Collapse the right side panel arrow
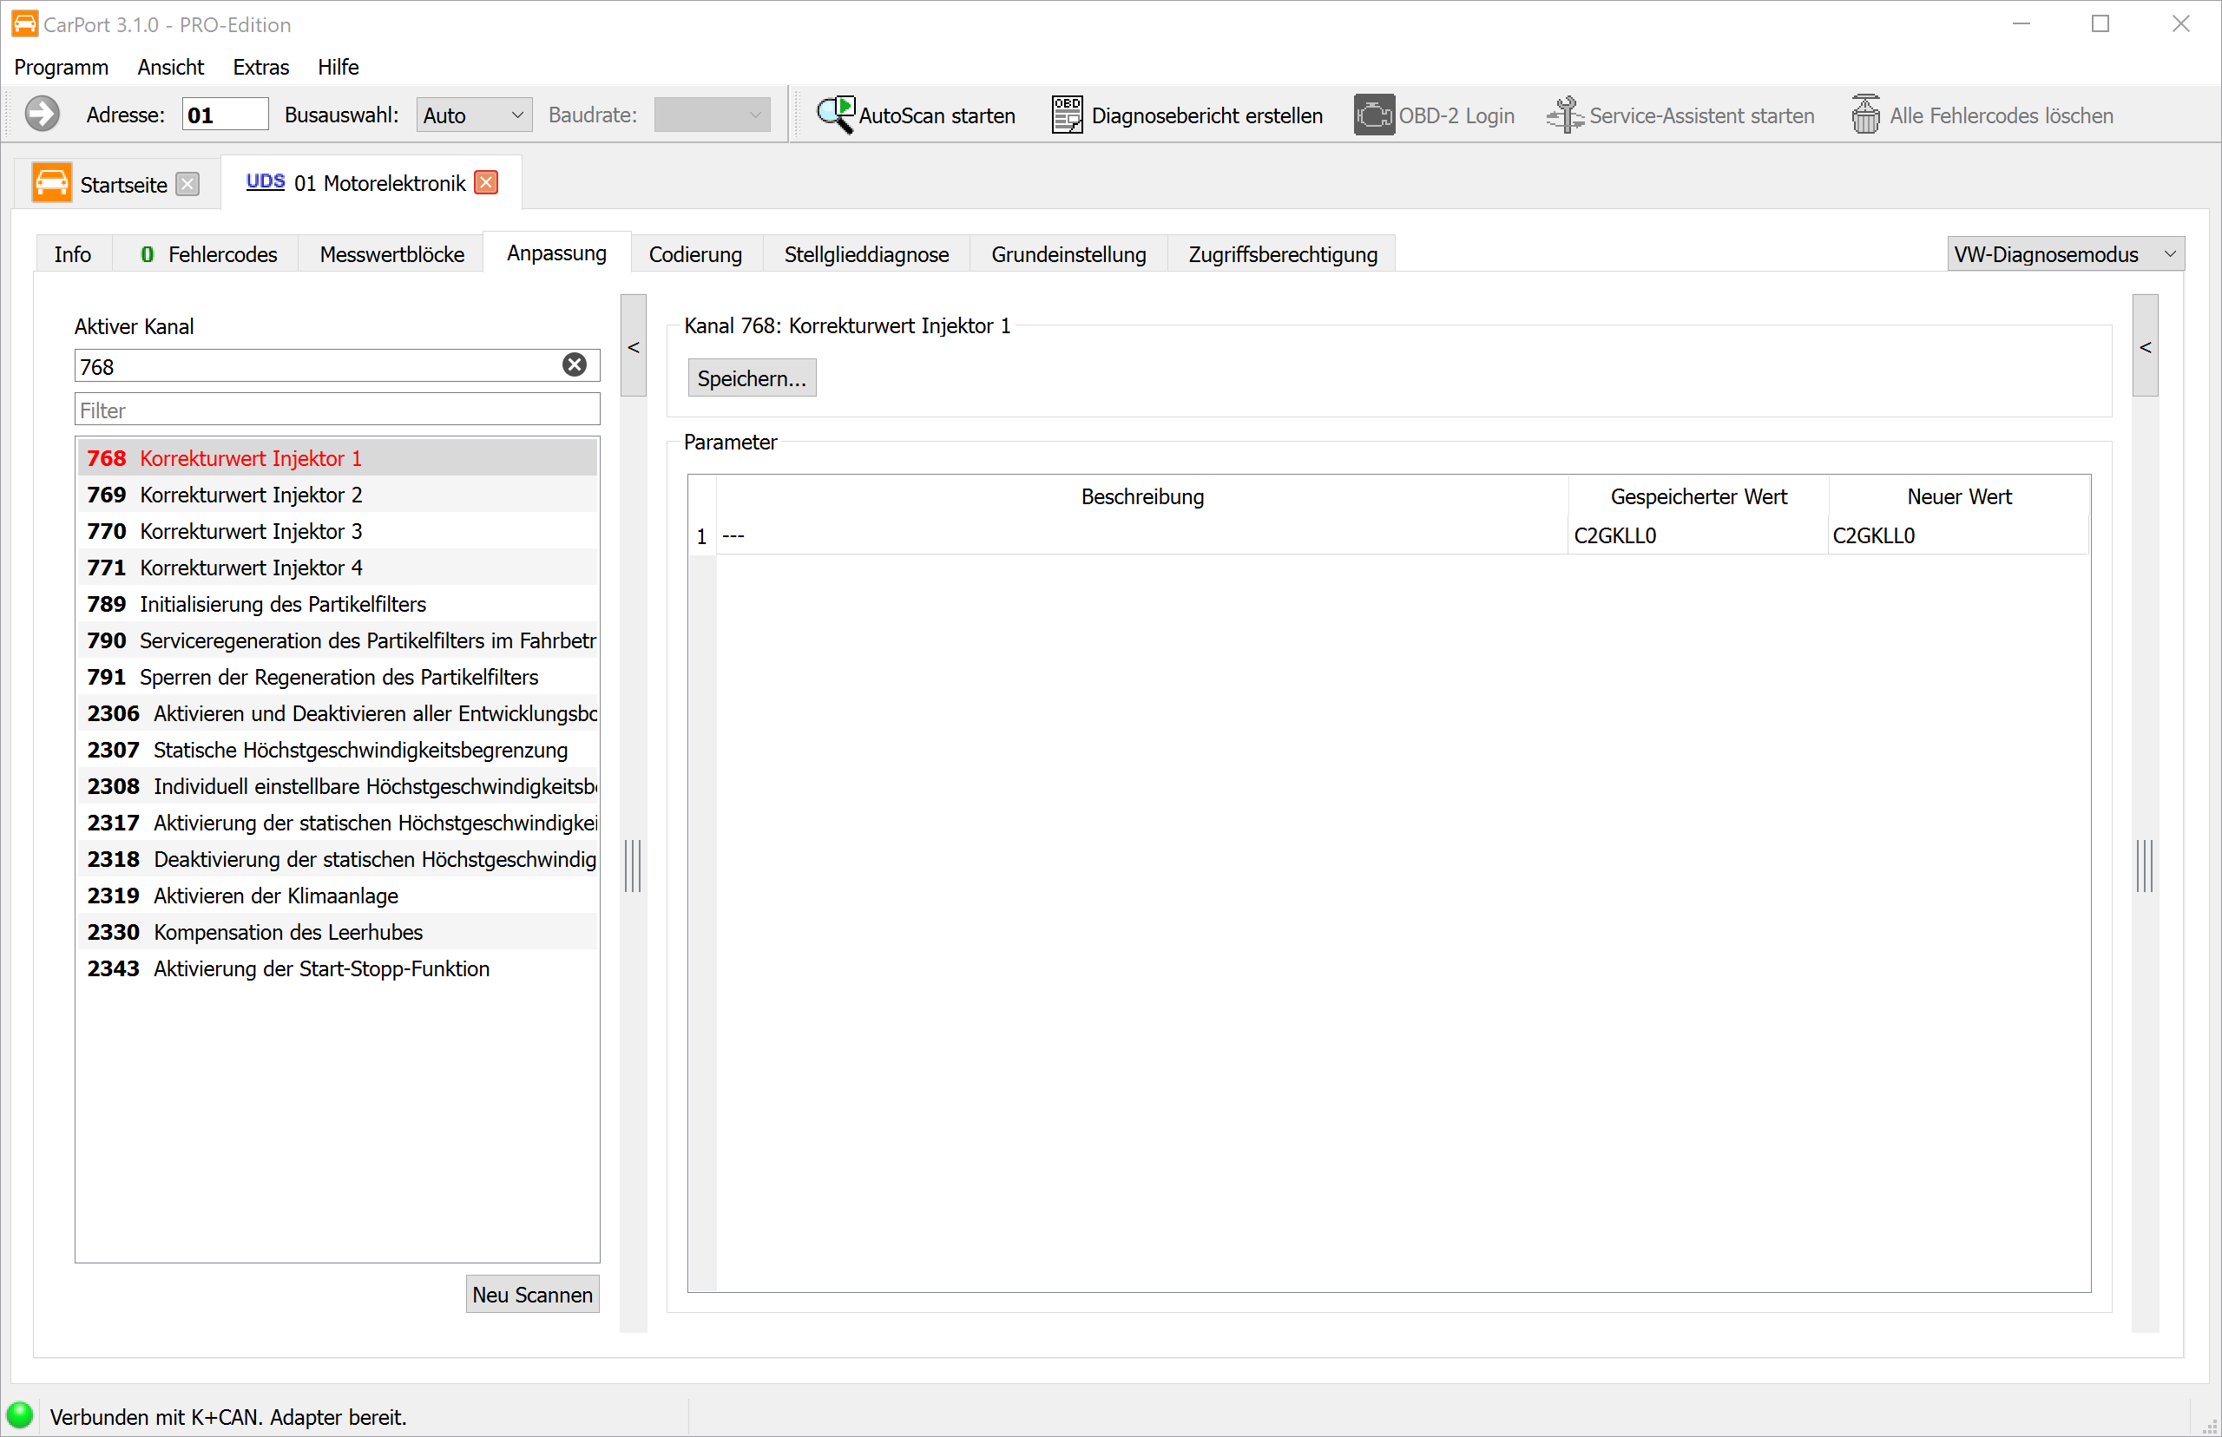Viewport: 2222px width, 1437px height. [x=2145, y=346]
